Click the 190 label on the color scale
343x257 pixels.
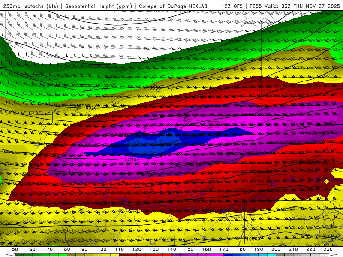click(259, 249)
